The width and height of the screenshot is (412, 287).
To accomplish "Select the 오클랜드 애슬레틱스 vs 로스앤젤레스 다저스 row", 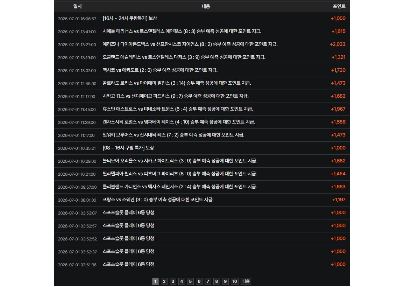I will tap(202, 57).
